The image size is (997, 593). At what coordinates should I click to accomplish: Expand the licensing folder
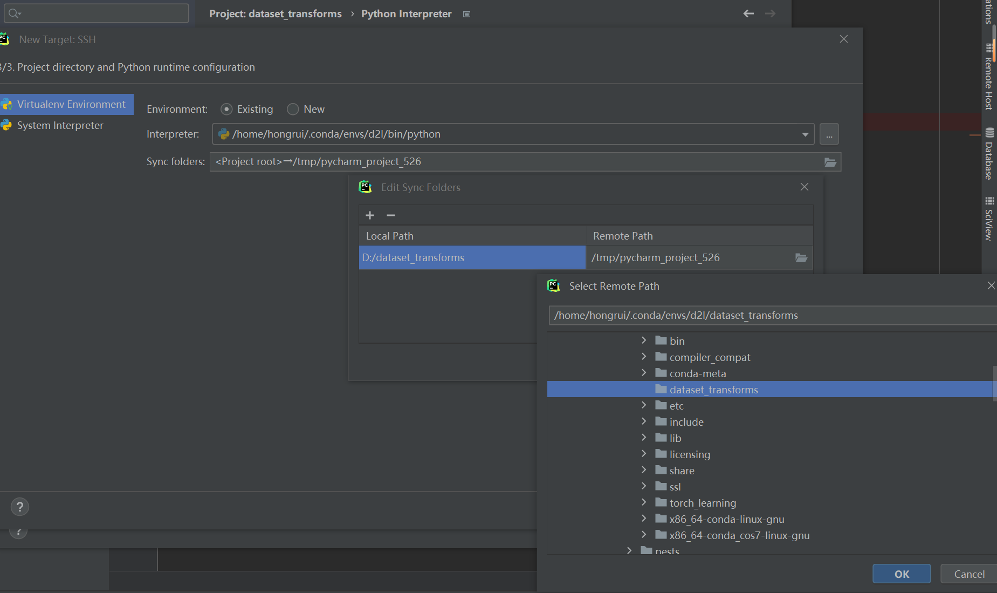(x=644, y=454)
